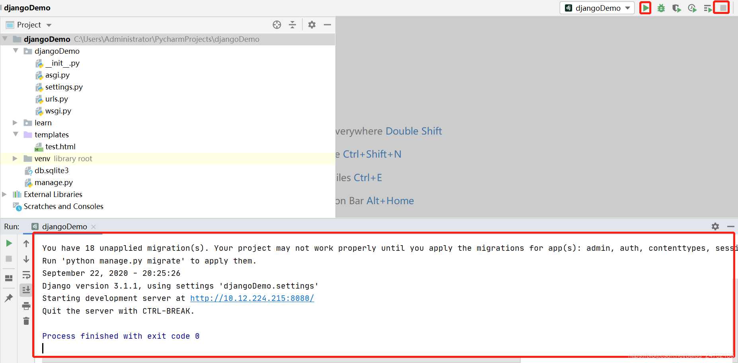Click the horizontal scrollbar under console
Viewport: 738px width, 363px height.
(281, 360)
